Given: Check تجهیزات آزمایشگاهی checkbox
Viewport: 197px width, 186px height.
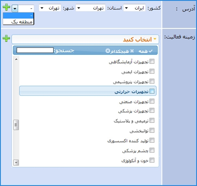Looking at the screenshot, I should 152,61.
